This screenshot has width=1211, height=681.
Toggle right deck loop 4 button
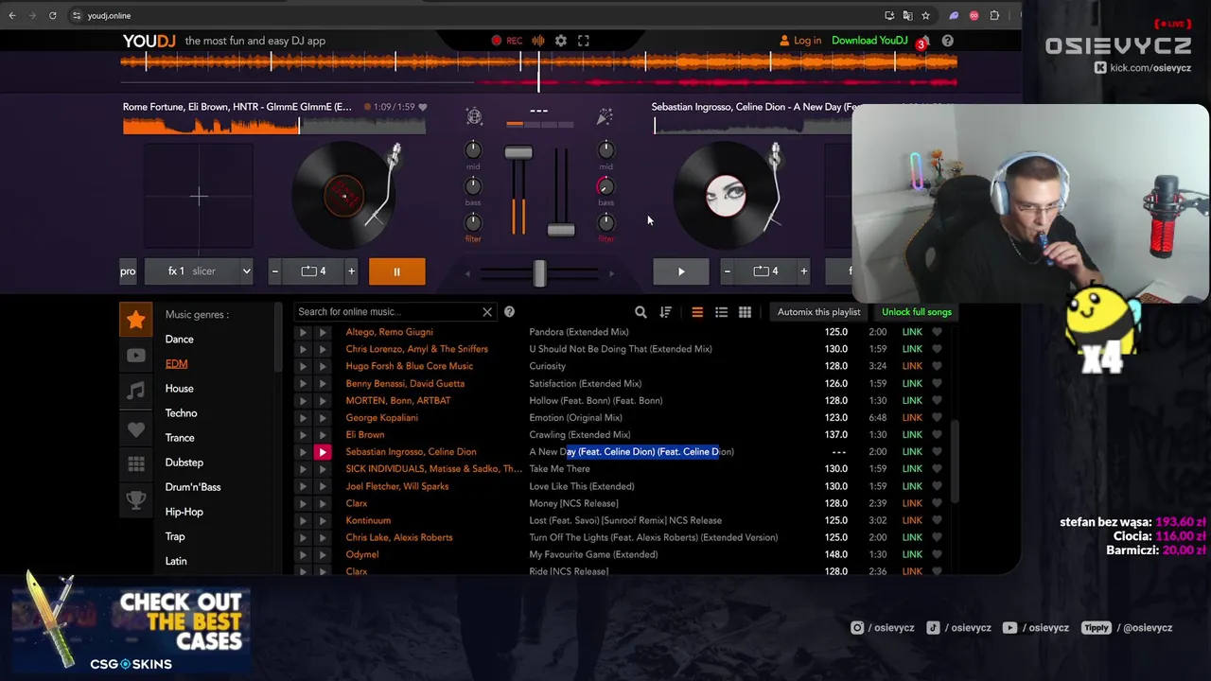pyautogui.click(x=765, y=271)
